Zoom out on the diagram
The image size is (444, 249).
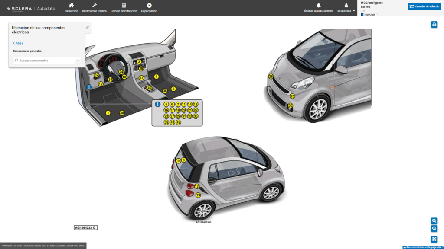[434, 228]
